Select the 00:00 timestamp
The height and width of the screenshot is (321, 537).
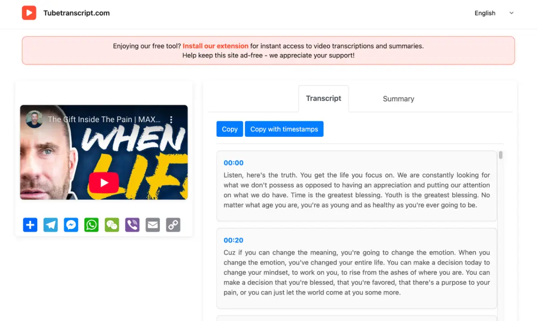232,163
